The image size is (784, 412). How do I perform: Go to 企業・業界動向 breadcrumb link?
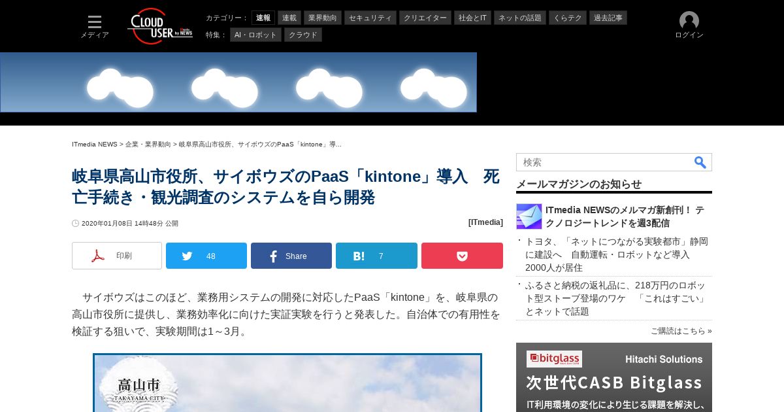click(148, 144)
